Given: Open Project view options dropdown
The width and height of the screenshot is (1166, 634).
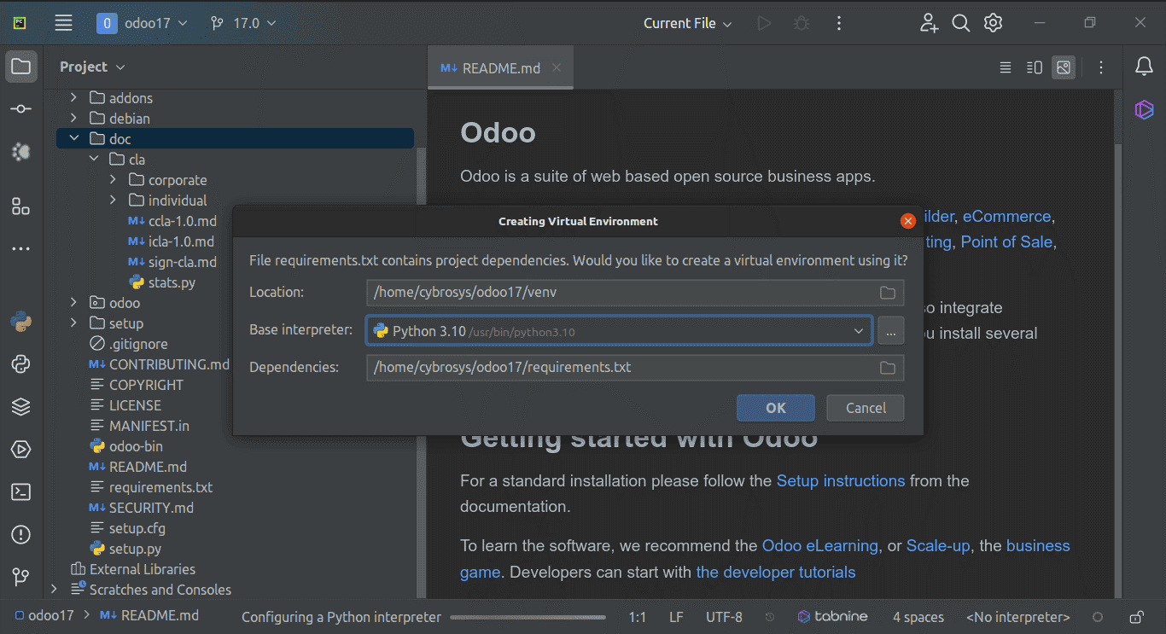Looking at the screenshot, I should [x=92, y=67].
